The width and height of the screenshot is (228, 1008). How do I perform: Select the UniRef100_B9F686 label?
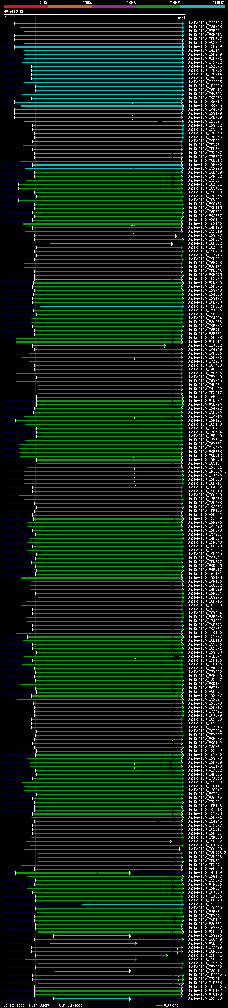pyautogui.click(x=204, y=452)
